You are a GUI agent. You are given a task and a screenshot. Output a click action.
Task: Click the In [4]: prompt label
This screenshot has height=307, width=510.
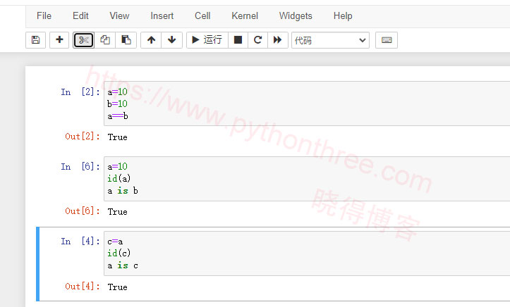coord(80,241)
